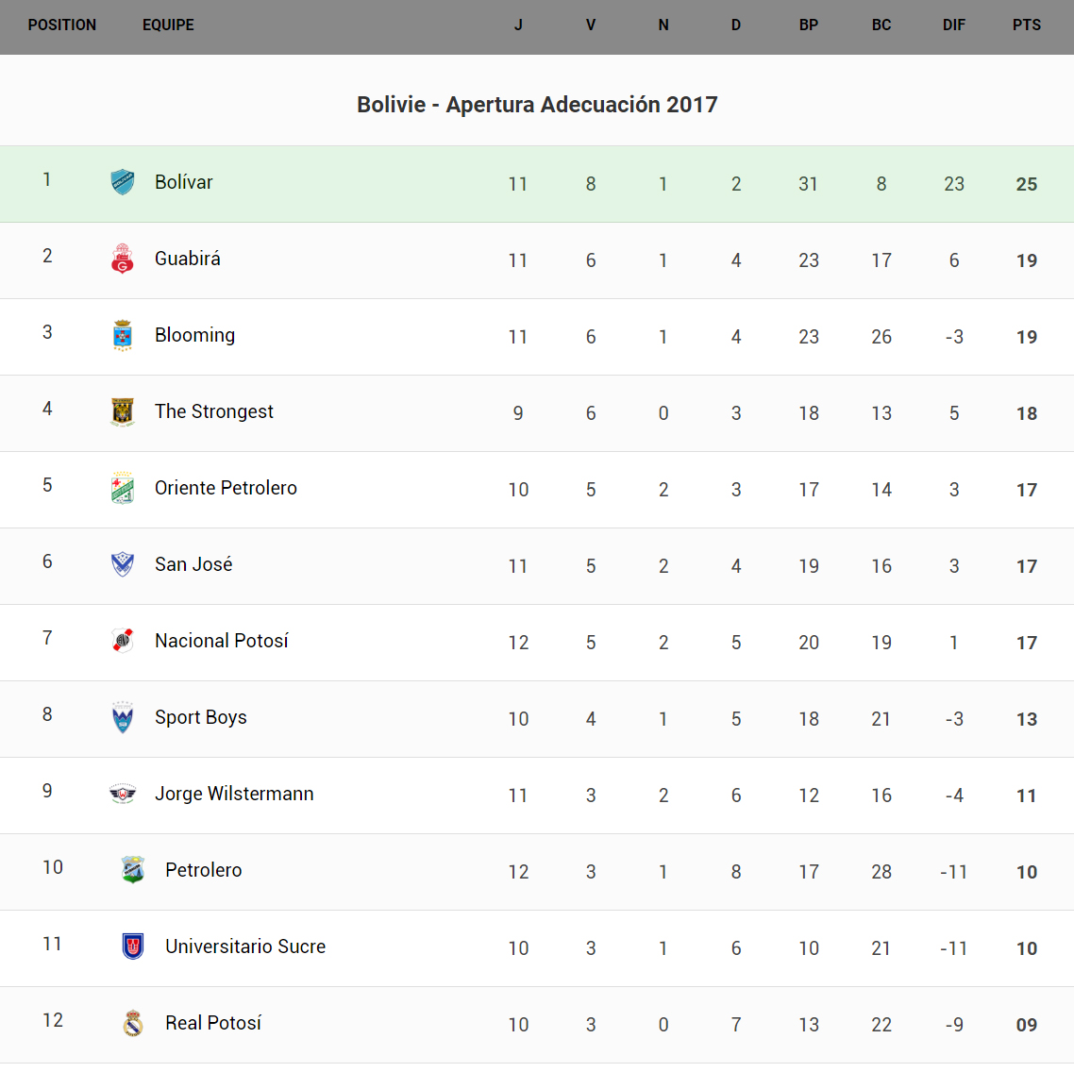Click the San José club badge
The image size is (1074, 1072).
click(x=123, y=564)
